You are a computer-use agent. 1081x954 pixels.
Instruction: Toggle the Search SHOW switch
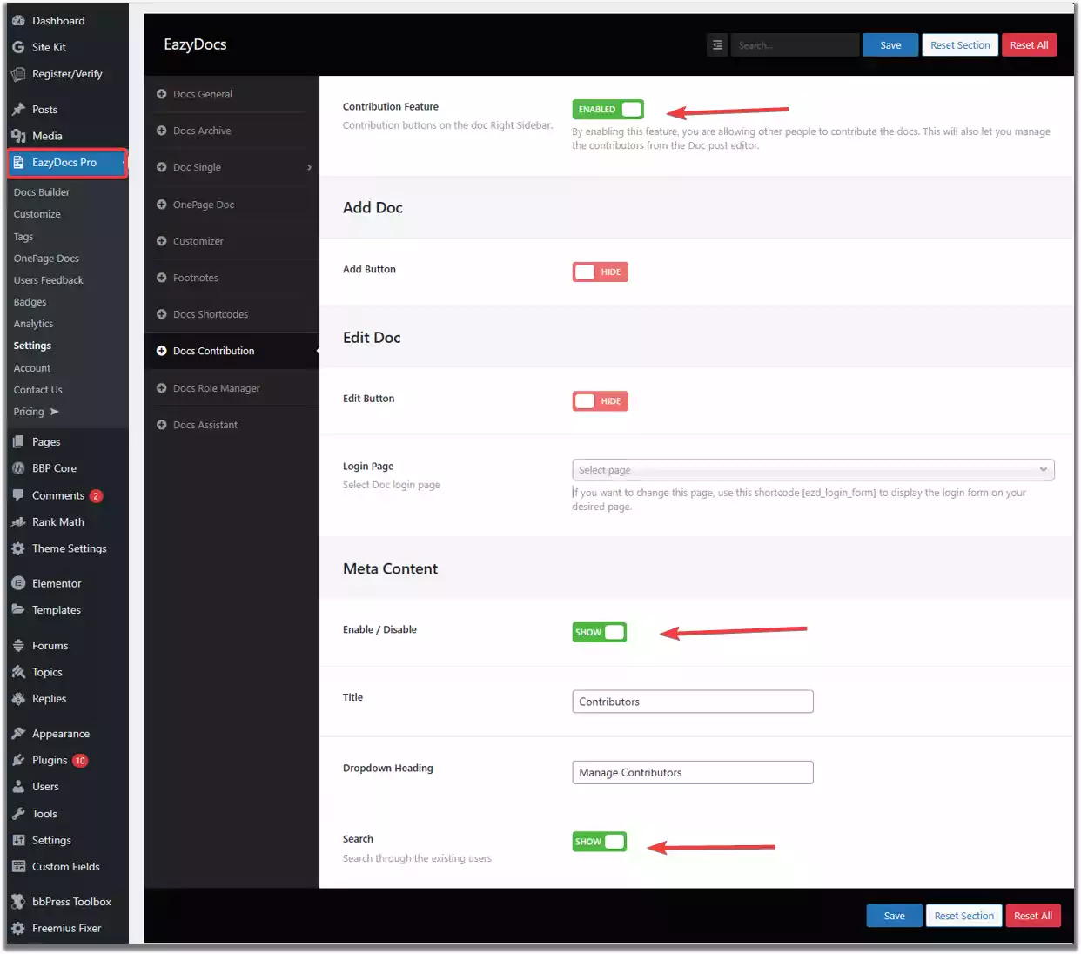click(x=599, y=842)
